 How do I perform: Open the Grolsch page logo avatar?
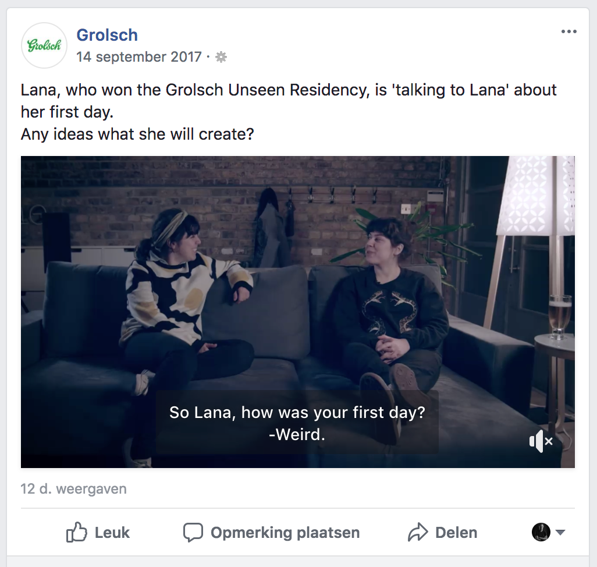coord(44,45)
